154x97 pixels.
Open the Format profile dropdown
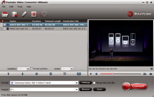click(x=77, y=83)
